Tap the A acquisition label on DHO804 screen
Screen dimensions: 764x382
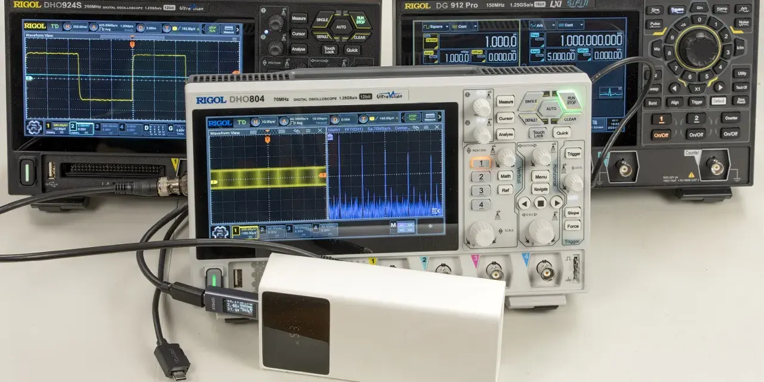coord(285,122)
